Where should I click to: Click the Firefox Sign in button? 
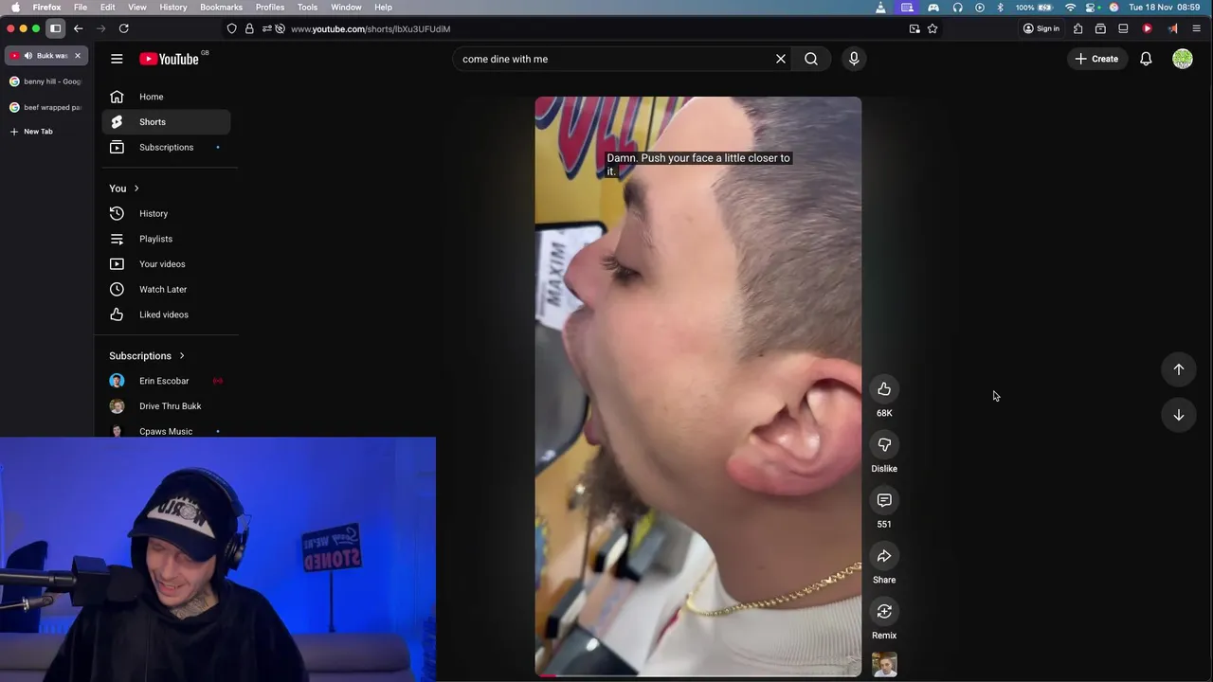pos(1041,28)
